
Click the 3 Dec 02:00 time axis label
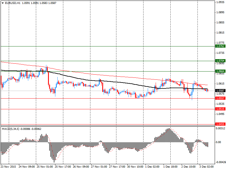point(207,167)
